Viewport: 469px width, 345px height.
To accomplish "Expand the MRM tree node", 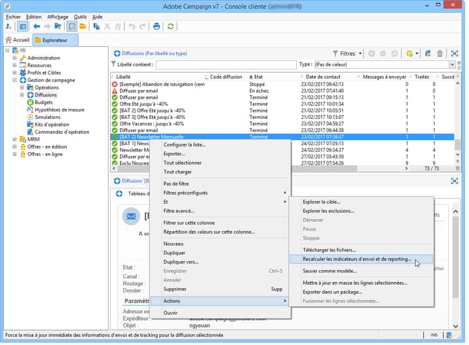I will (14, 140).
